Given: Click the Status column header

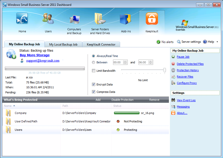Looking at the screenshot, I should click(140, 106).
